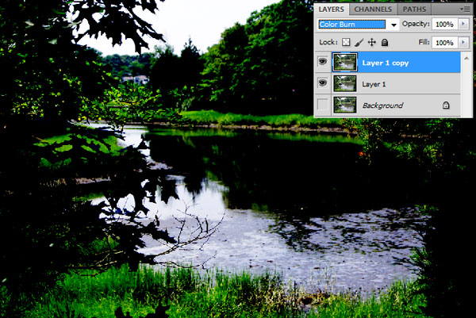Select Layer 1 copy thumbnail
The height and width of the screenshot is (318, 476).
(x=345, y=62)
